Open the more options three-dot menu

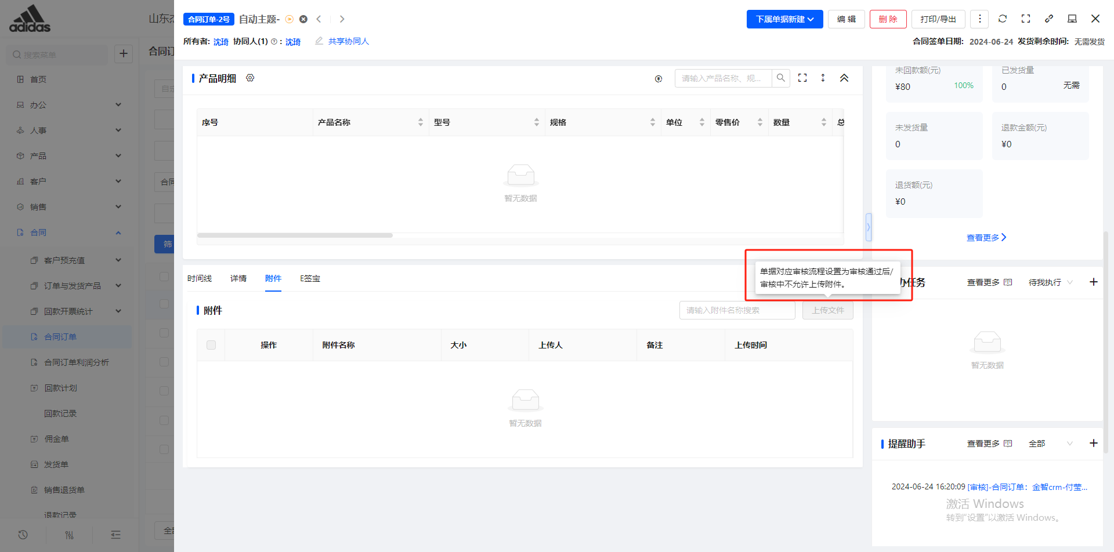(980, 19)
